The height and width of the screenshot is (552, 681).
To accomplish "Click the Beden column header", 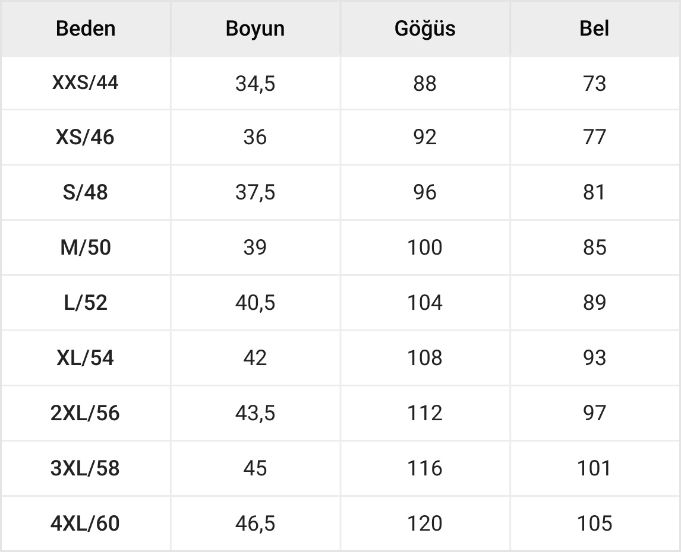I will pos(86,28).
